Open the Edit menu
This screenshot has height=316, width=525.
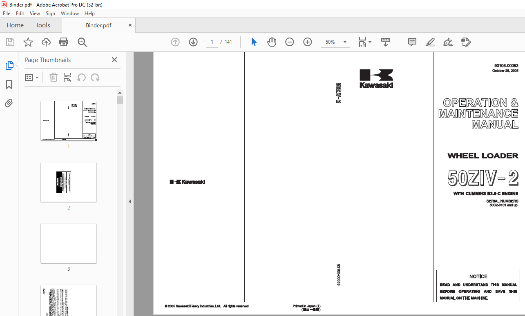click(20, 13)
